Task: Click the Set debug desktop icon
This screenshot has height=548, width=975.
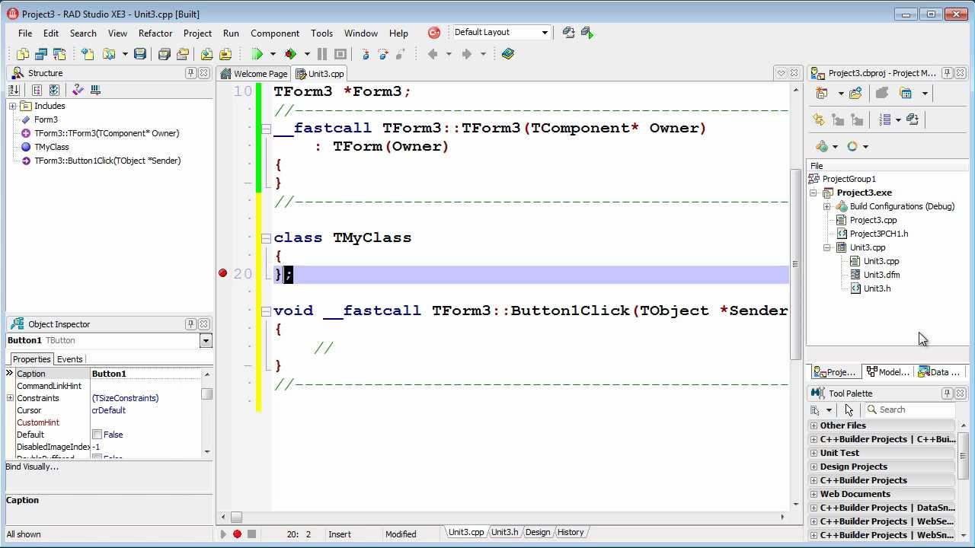Action: (x=587, y=32)
